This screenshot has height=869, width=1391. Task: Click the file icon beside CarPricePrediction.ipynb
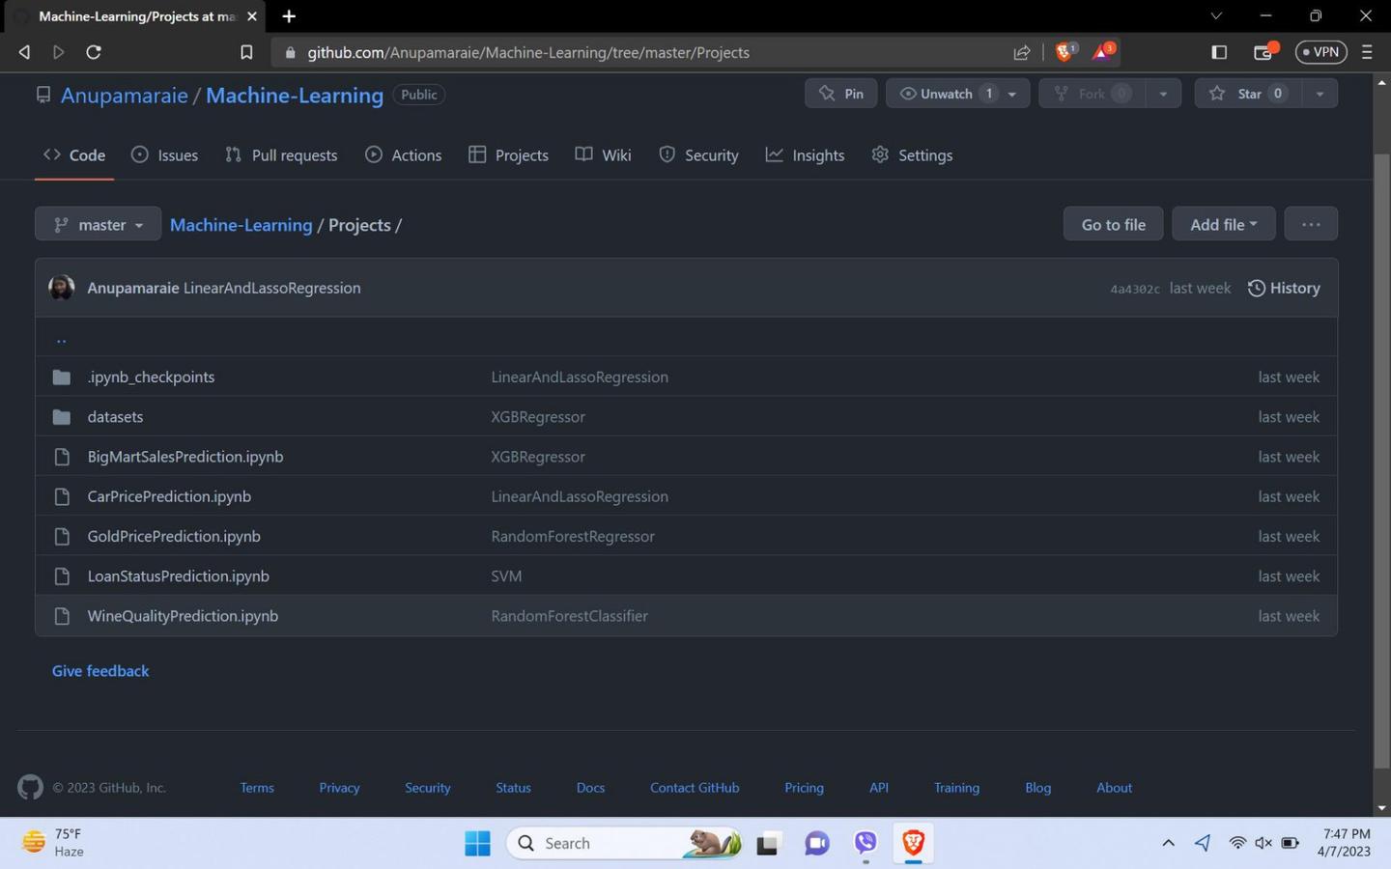(x=62, y=496)
